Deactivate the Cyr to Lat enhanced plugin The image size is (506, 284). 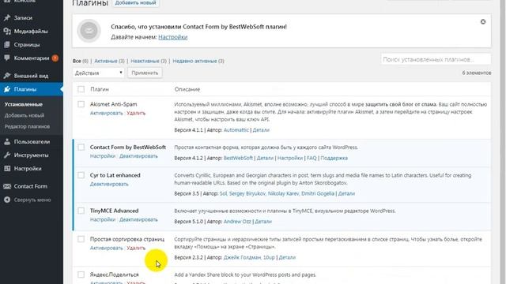[x=109, y=184]
